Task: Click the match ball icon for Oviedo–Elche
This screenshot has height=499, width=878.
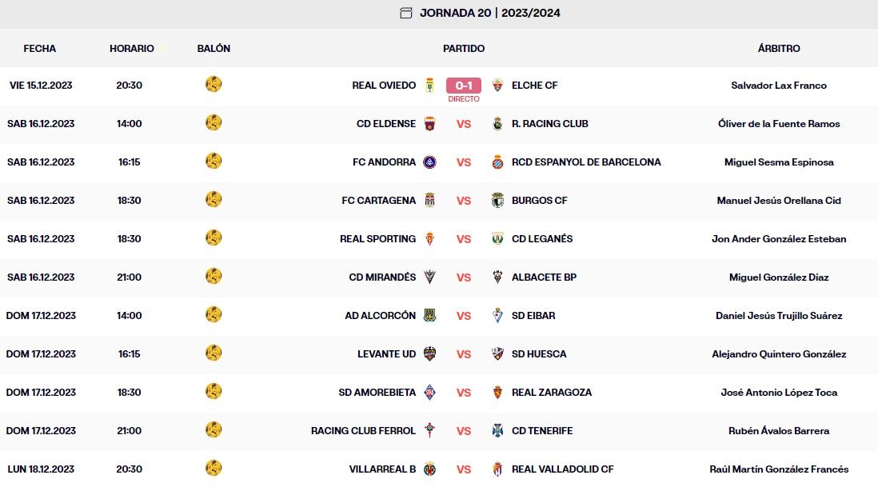Action: 214,84
